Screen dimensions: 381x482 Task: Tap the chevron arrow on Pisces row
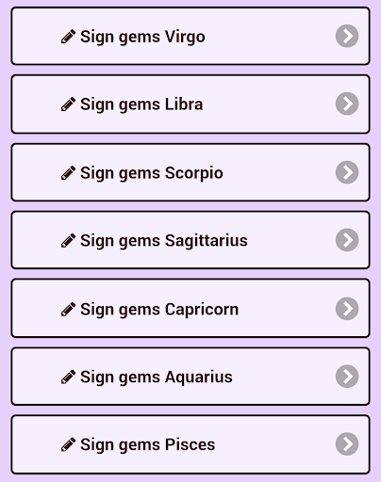coord(347,444)
